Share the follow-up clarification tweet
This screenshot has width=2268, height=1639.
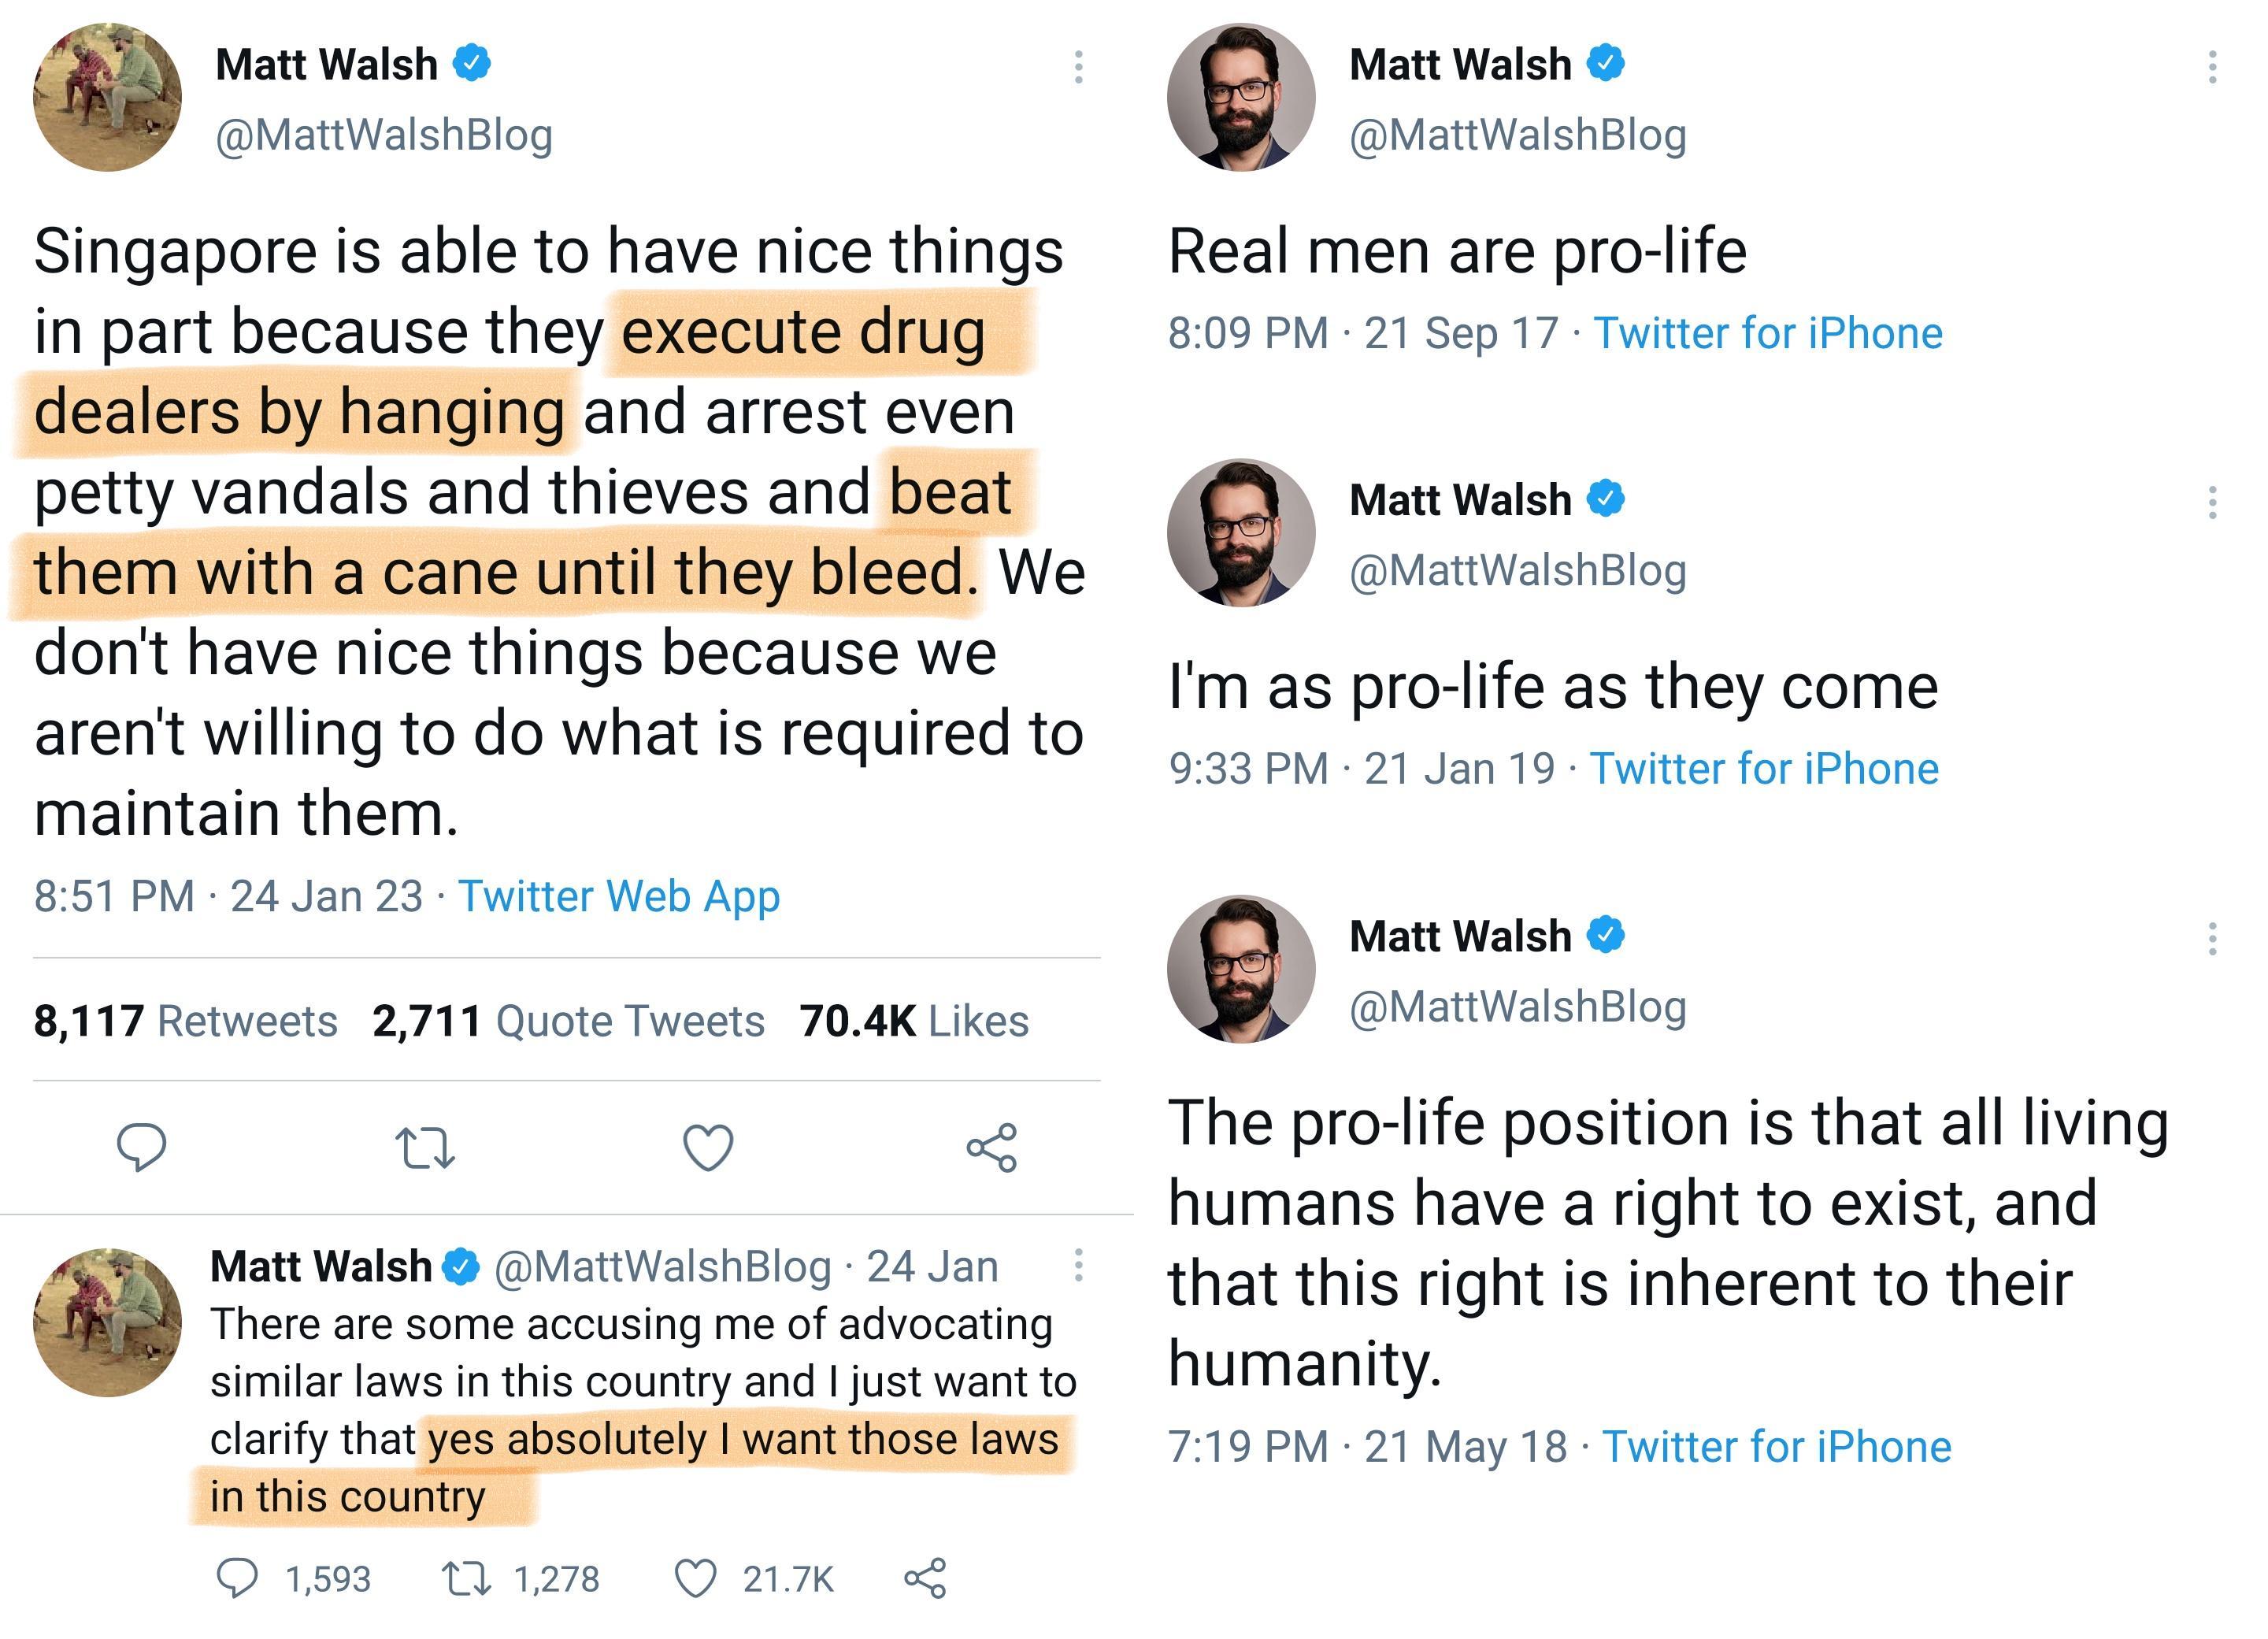pyautogui.click(x=925, y=1578)
